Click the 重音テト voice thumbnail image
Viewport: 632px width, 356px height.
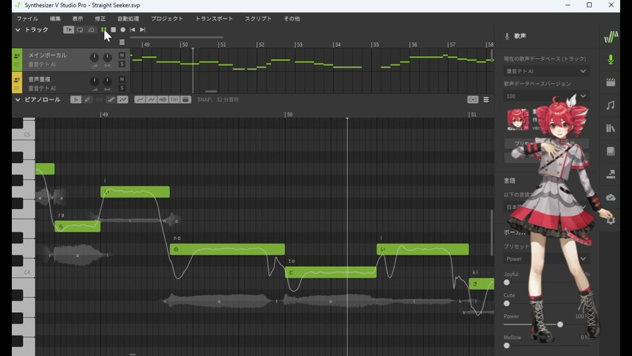coord(518,119)
